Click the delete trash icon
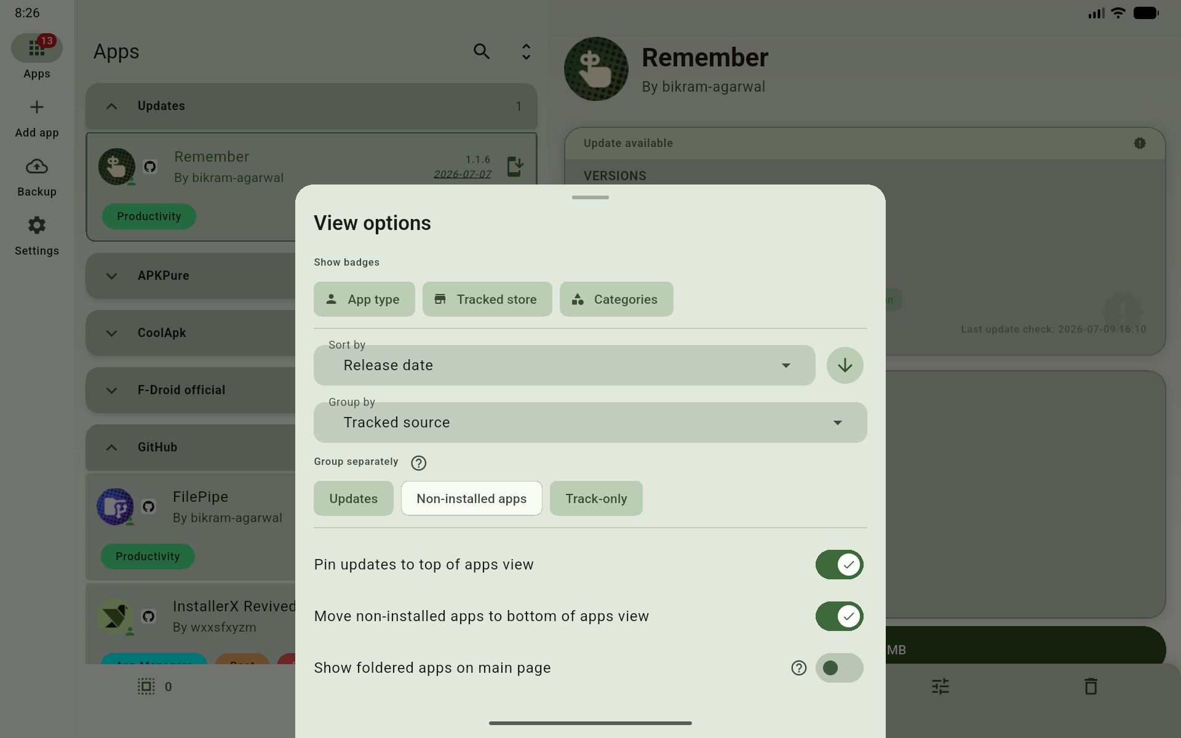1181x738 pixels. pos(1091,686)
